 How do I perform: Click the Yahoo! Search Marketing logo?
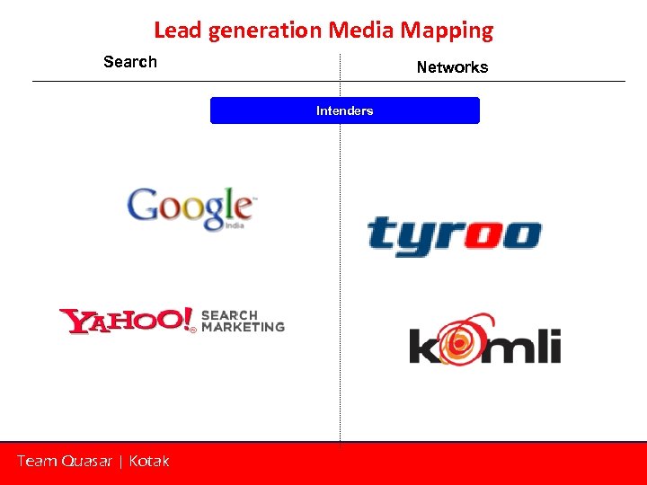click(172, 321)
